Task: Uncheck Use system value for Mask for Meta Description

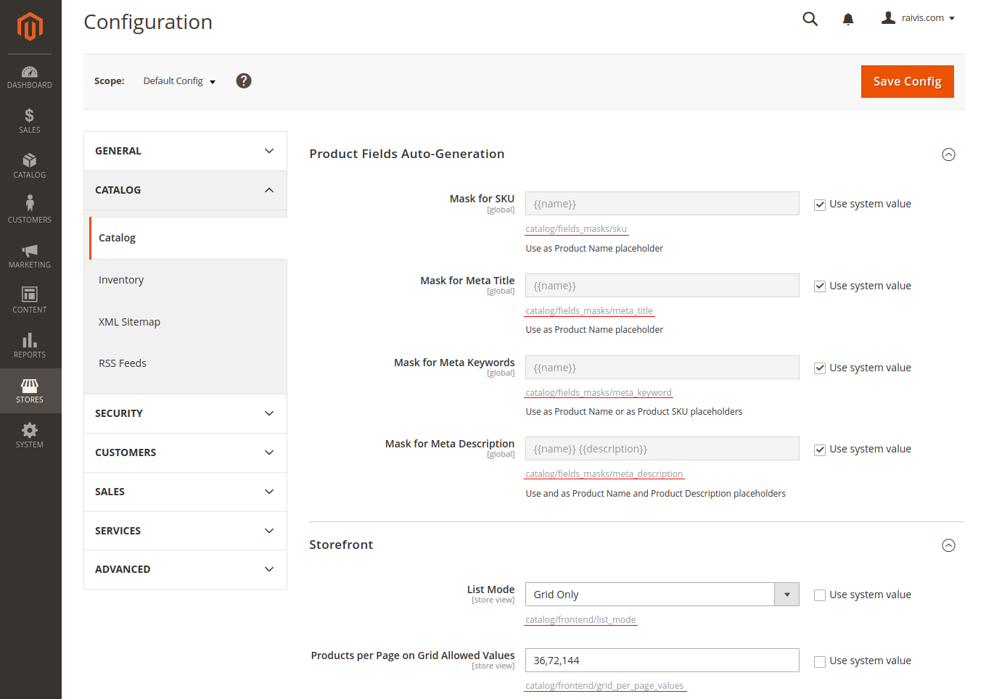Action: 820,450
